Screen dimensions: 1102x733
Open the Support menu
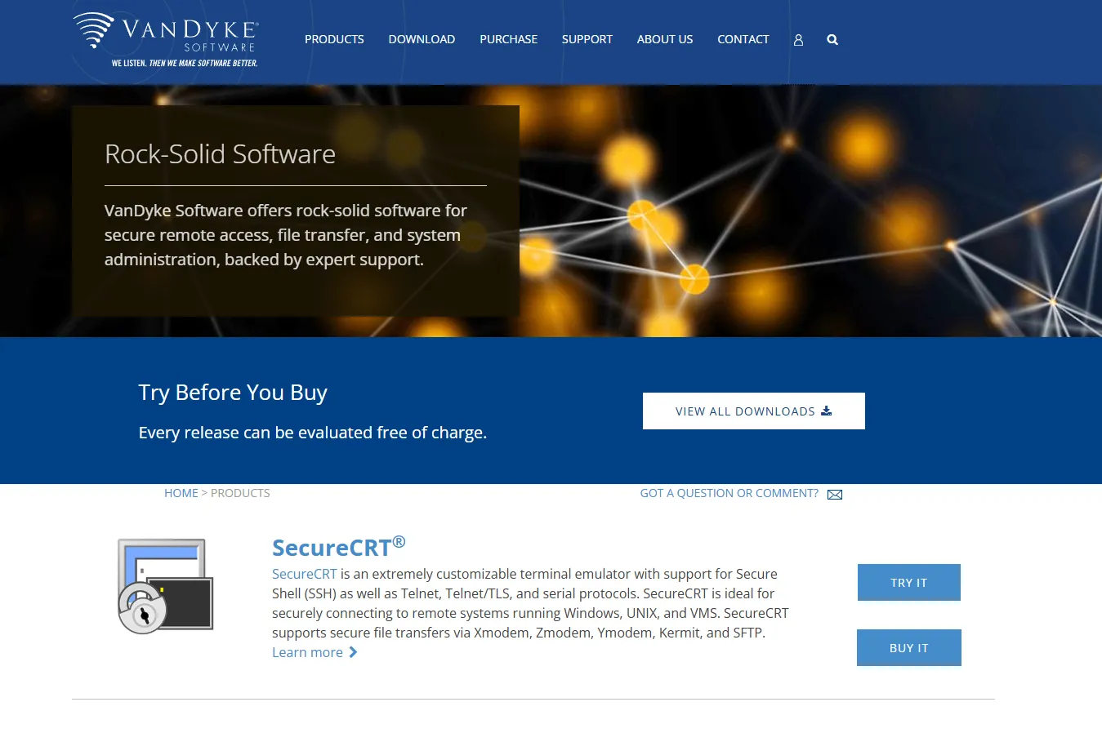[587, 39]
